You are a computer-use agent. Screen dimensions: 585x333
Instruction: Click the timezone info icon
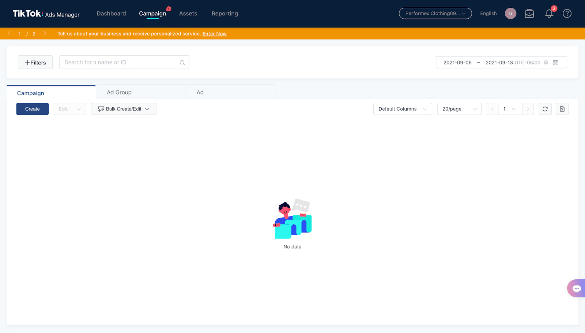click(546, 63)
